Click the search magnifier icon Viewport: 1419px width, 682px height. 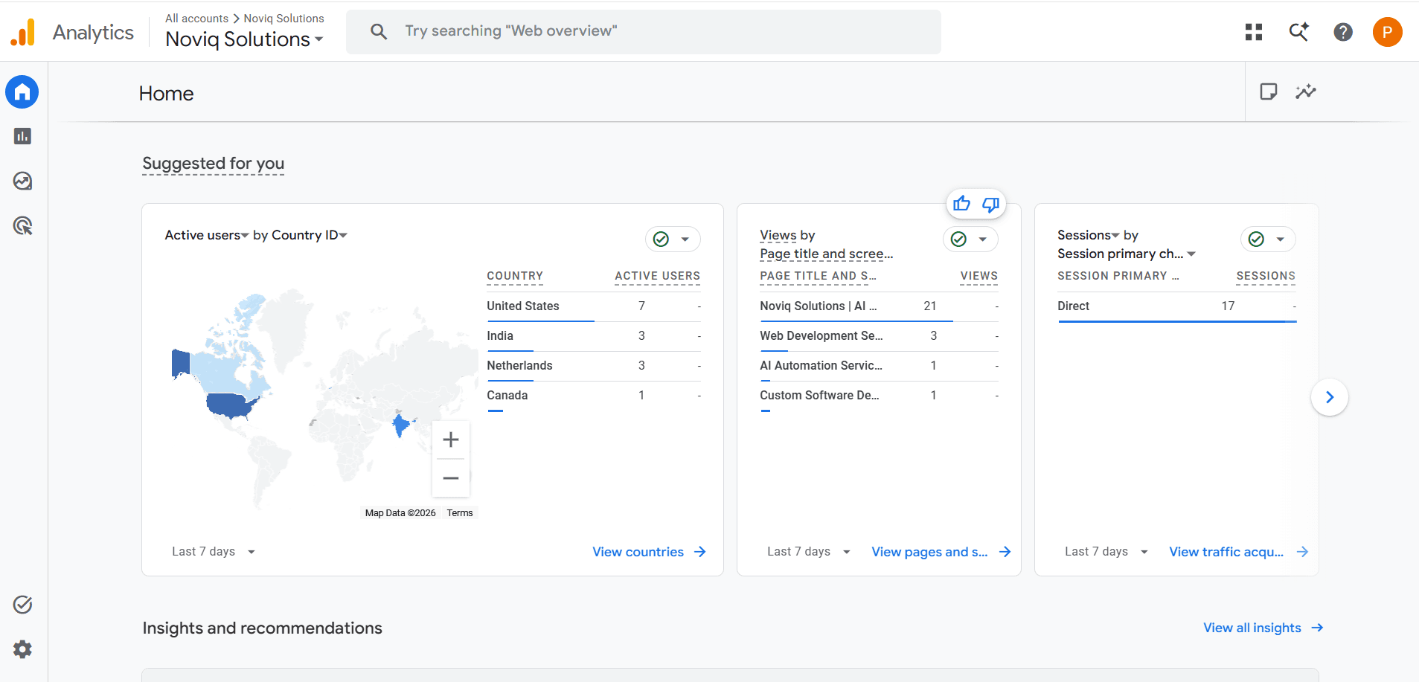pyautogui.click(x=379, y=31)
